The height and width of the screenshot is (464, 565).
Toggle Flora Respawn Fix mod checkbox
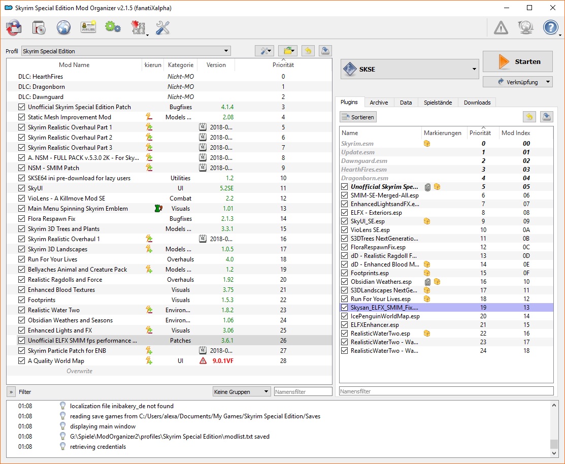[22, 219]
